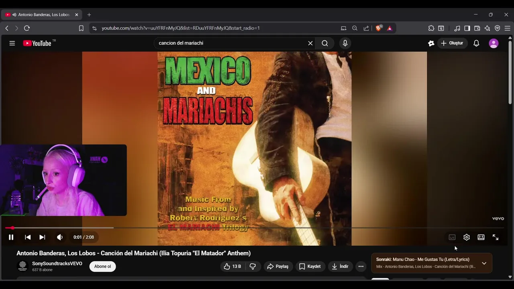
Task: Dislike the video
Action: [253, 267]
